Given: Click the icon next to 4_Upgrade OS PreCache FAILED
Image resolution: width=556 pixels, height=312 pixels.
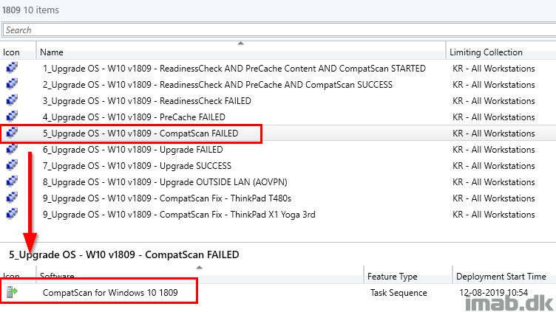Looking at the screenshot, I should [12, 116].
